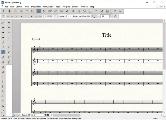166x120 pixels.
Task: Select the Zoom magnifier tool
Action: 120,11
